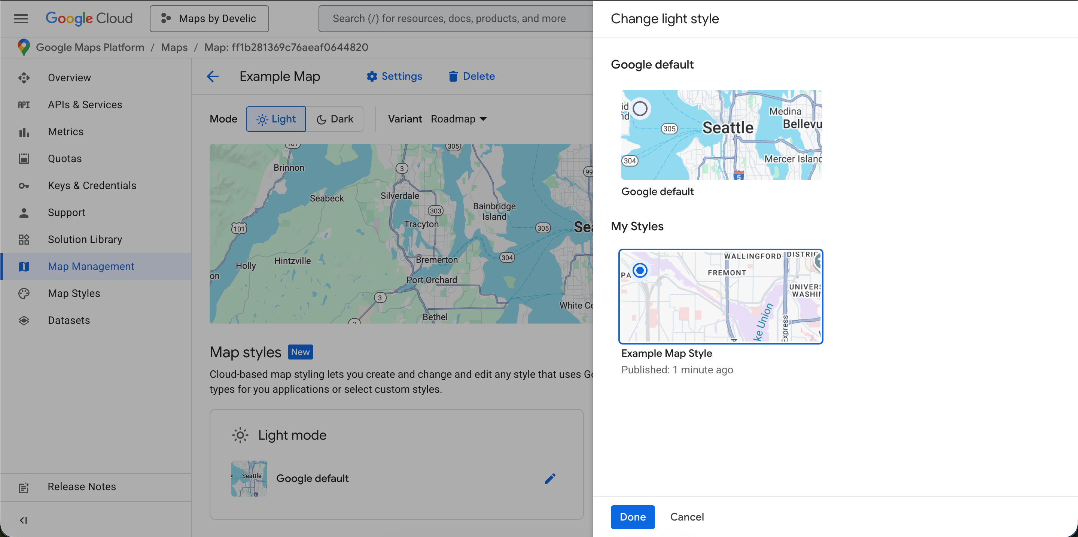The height and width of the screenshot is (537, 1078).
Task: Edit Google default style via pencil icon
Action: click(550, 479)
